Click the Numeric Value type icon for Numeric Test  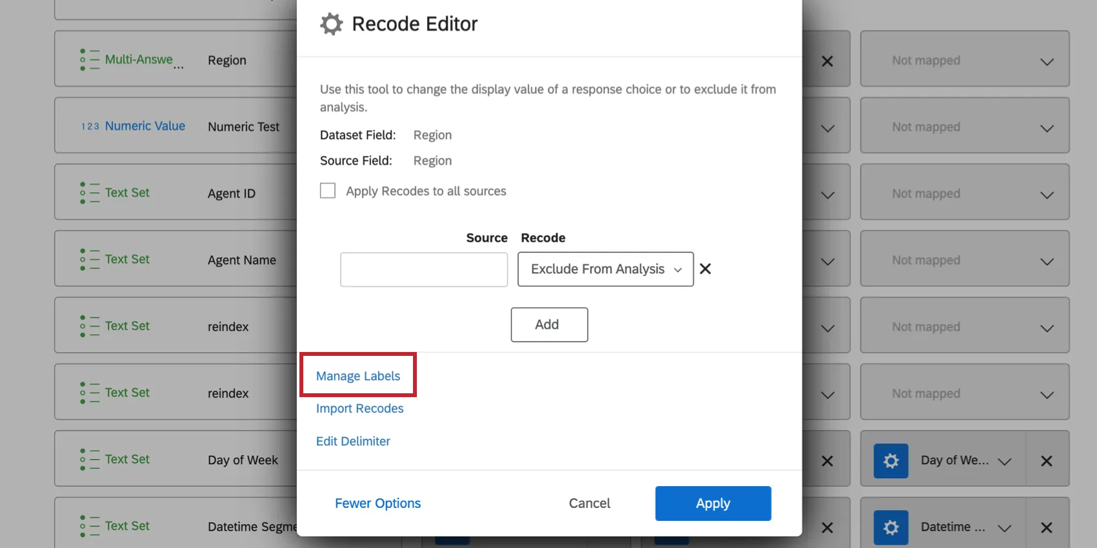click(x=90, y=126)
